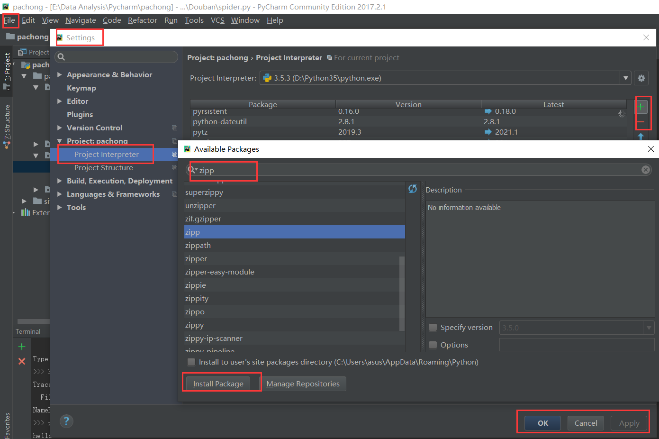Check Install to user's site packages directory
The height and width of the screenshot is (439, 659).
pos(191,362)
